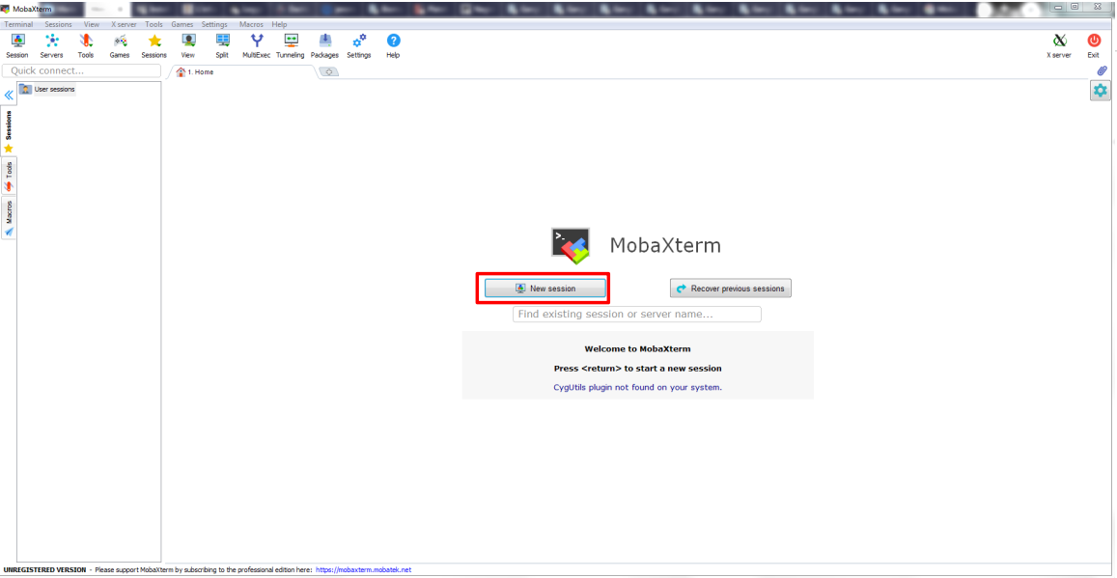Open the Tunneling toolbar icon
The width and height of the screenshot is (1117, 578).
coord(291,46)
